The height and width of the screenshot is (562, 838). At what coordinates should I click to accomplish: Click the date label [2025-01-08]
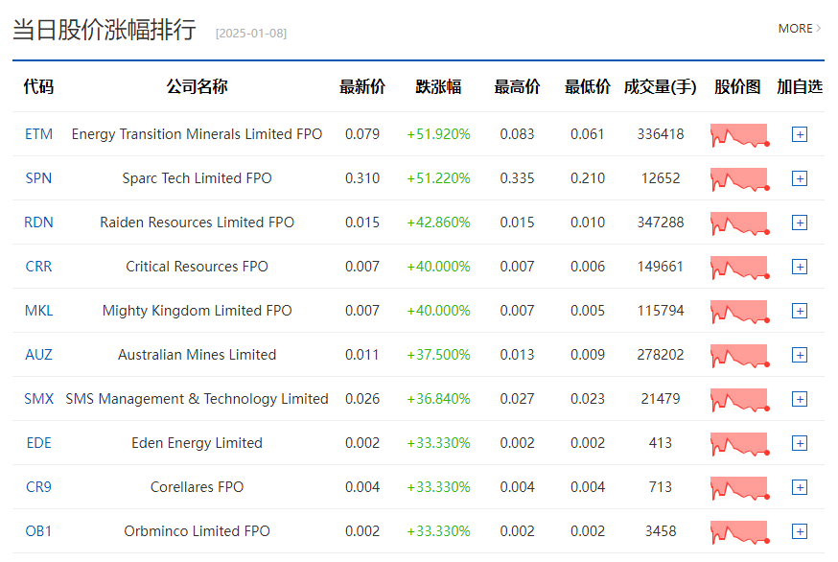click(251, 34)
